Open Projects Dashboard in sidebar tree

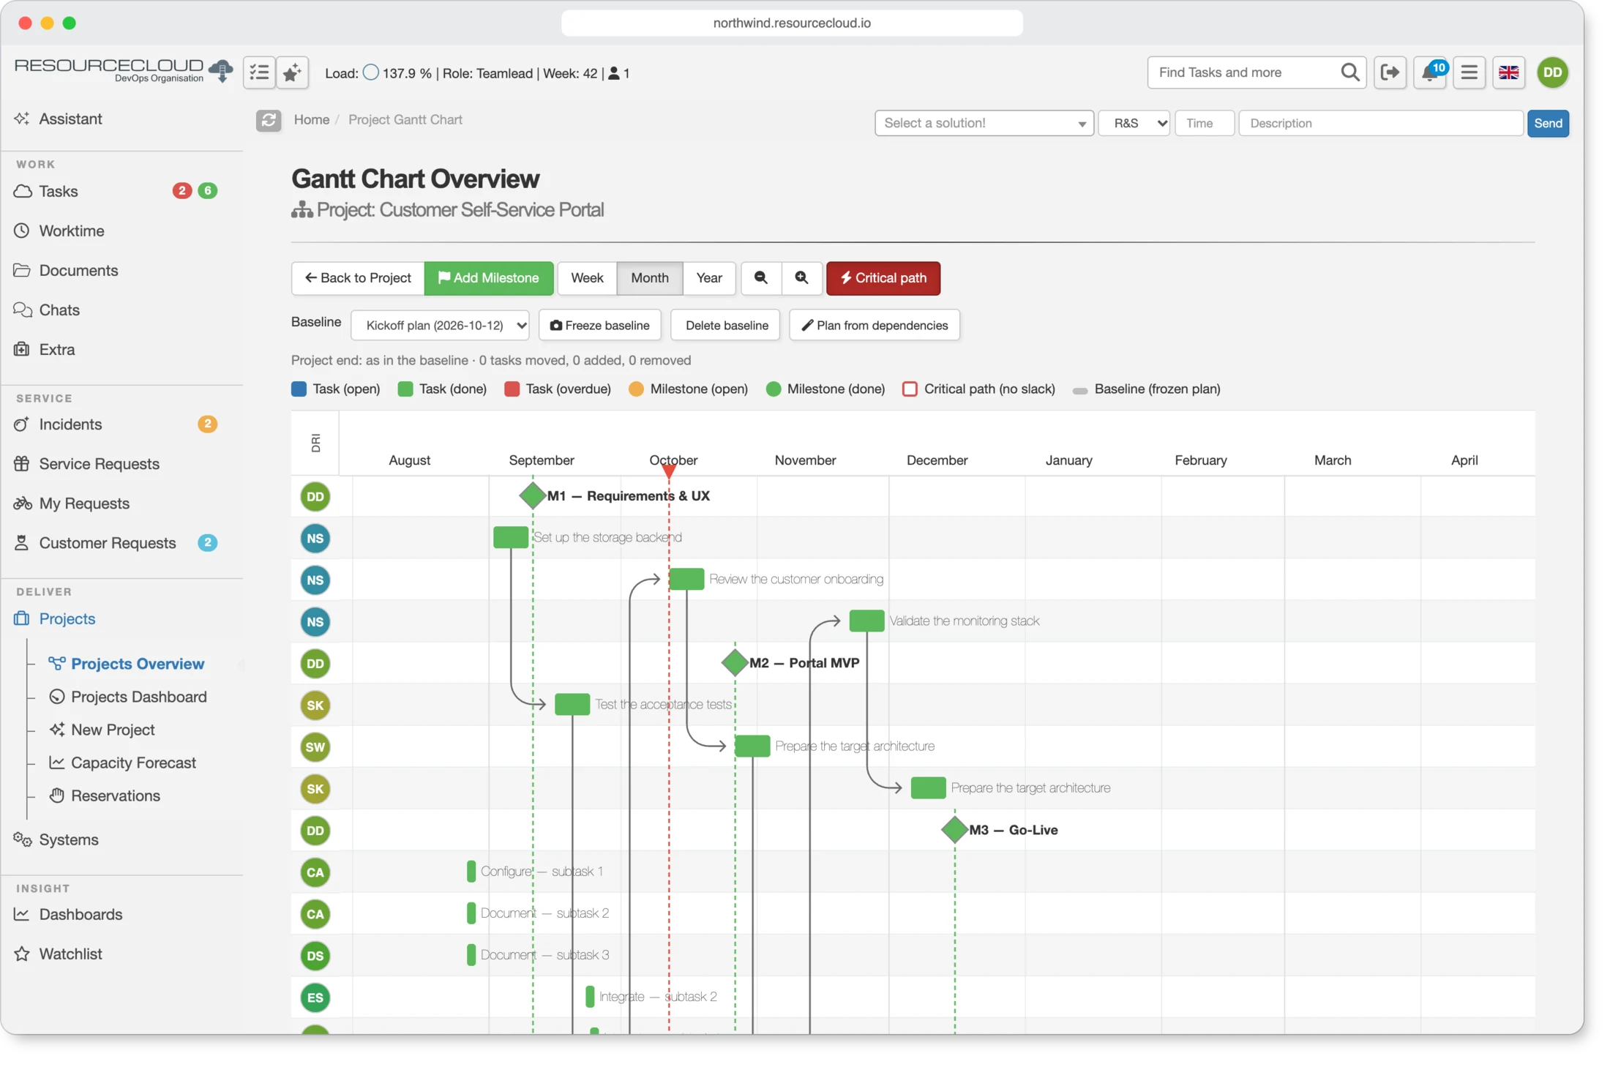pos(139,697)
